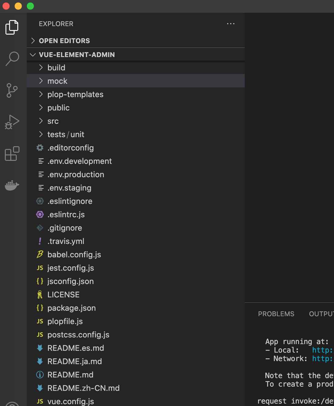Open the Local http link in terminal
The width and height of the screenshot is (334, 406).
323,350
